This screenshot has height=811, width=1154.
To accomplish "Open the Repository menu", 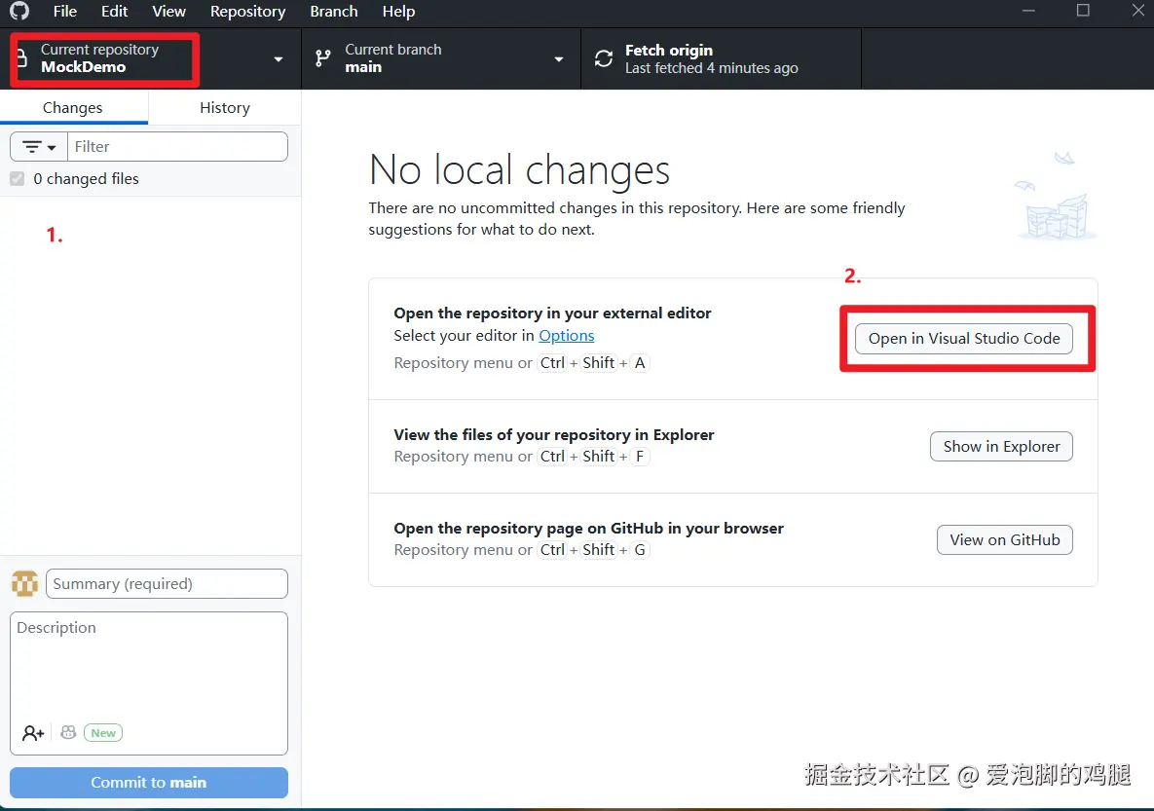I will (x=247, y=11).
